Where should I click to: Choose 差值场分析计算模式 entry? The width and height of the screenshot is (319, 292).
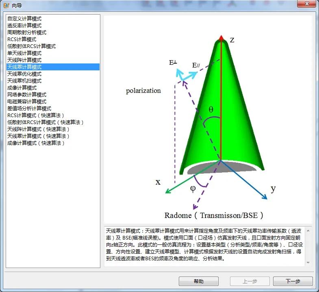coord(53,109)
